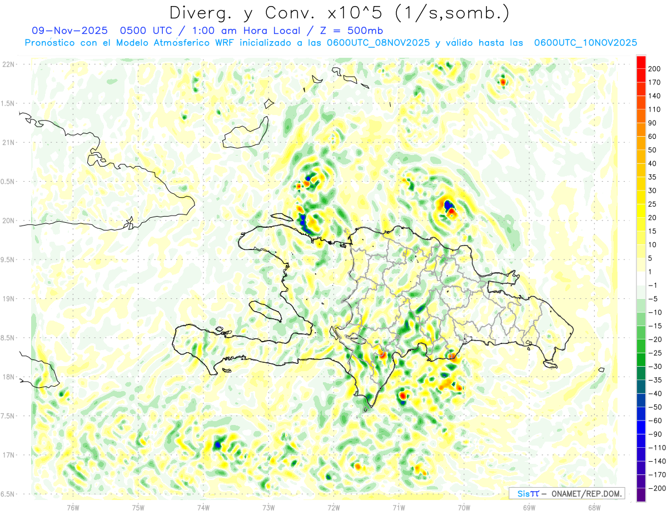Click the colorbar label '200'
This screenshot has width=667, height=515.
pyautogui.click(x=654, y=69)
